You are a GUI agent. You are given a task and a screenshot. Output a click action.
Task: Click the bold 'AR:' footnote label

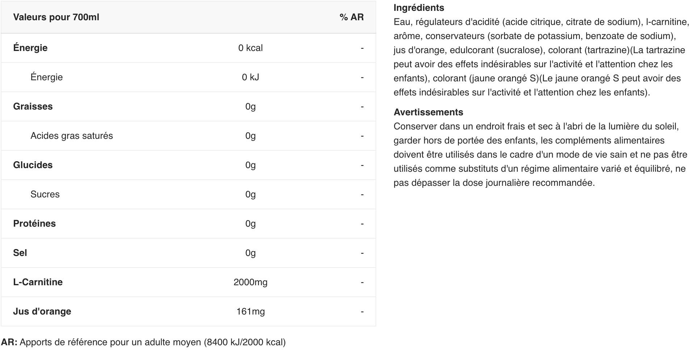click(x=9, y=342)
